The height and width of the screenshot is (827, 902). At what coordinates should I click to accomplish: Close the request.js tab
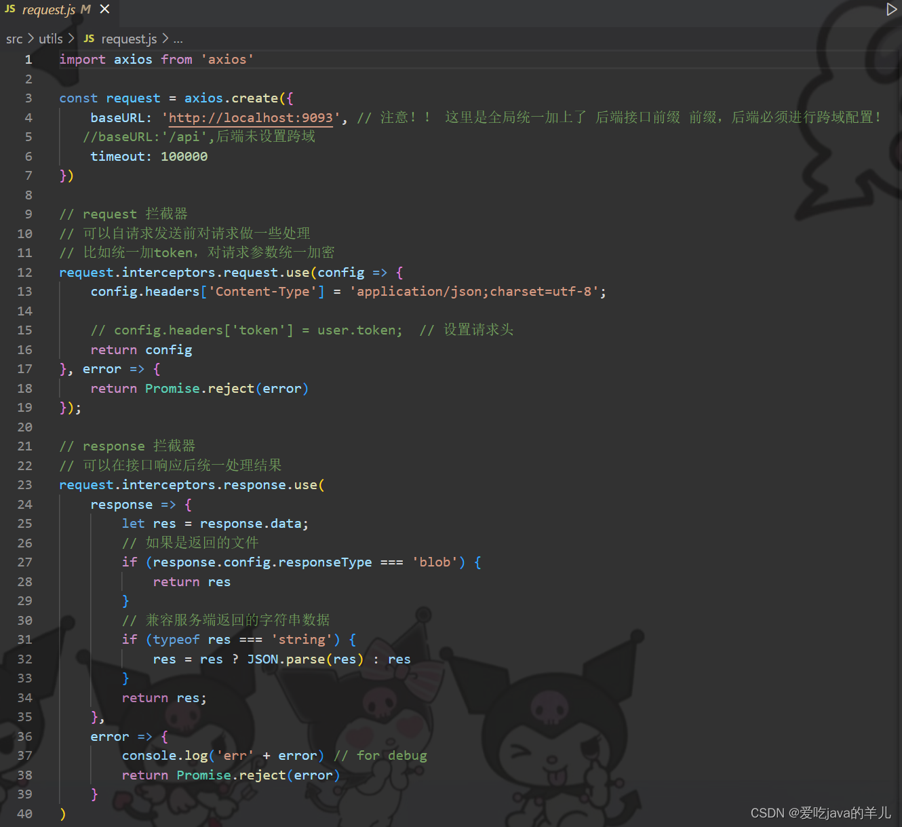pos(104,9)
